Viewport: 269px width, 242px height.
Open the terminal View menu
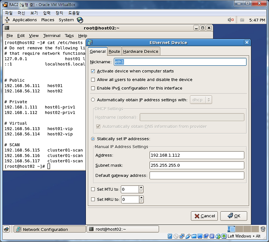click(x=34, y=36)
